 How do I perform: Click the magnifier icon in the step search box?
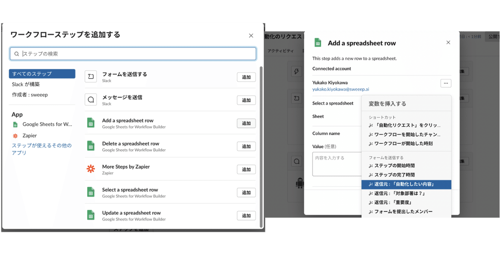[x=17, y=54]
